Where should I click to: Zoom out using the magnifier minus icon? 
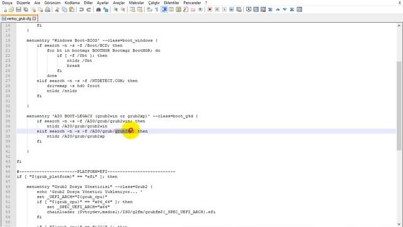tap(123, 9)
